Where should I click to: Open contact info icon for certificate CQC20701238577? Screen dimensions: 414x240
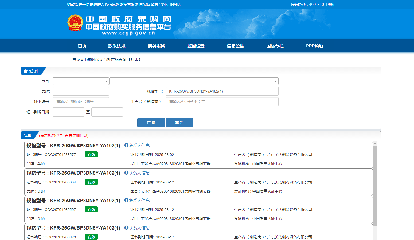126,145
